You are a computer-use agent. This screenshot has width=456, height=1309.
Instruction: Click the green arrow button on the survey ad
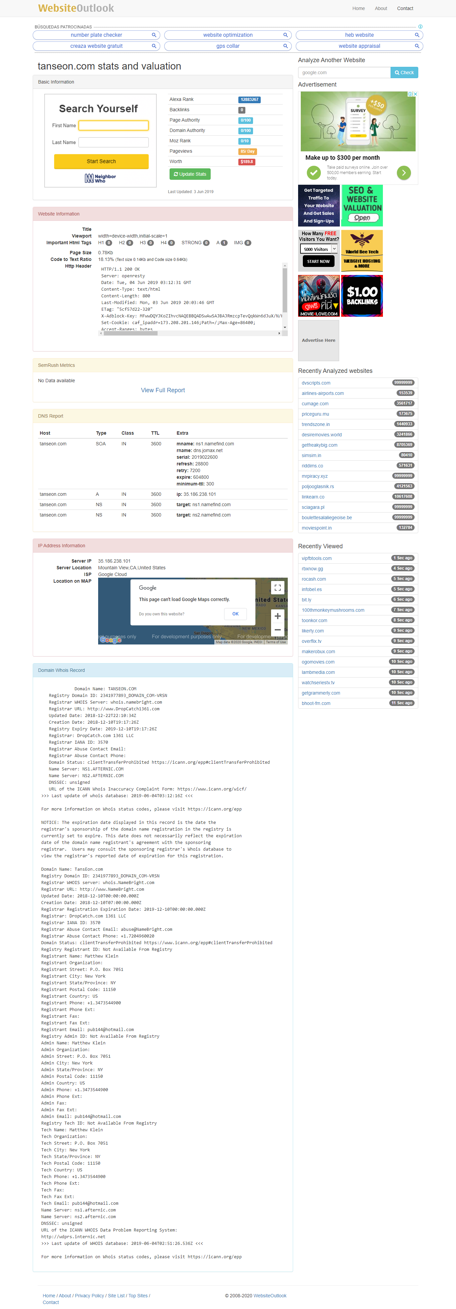tap(404, 173)
